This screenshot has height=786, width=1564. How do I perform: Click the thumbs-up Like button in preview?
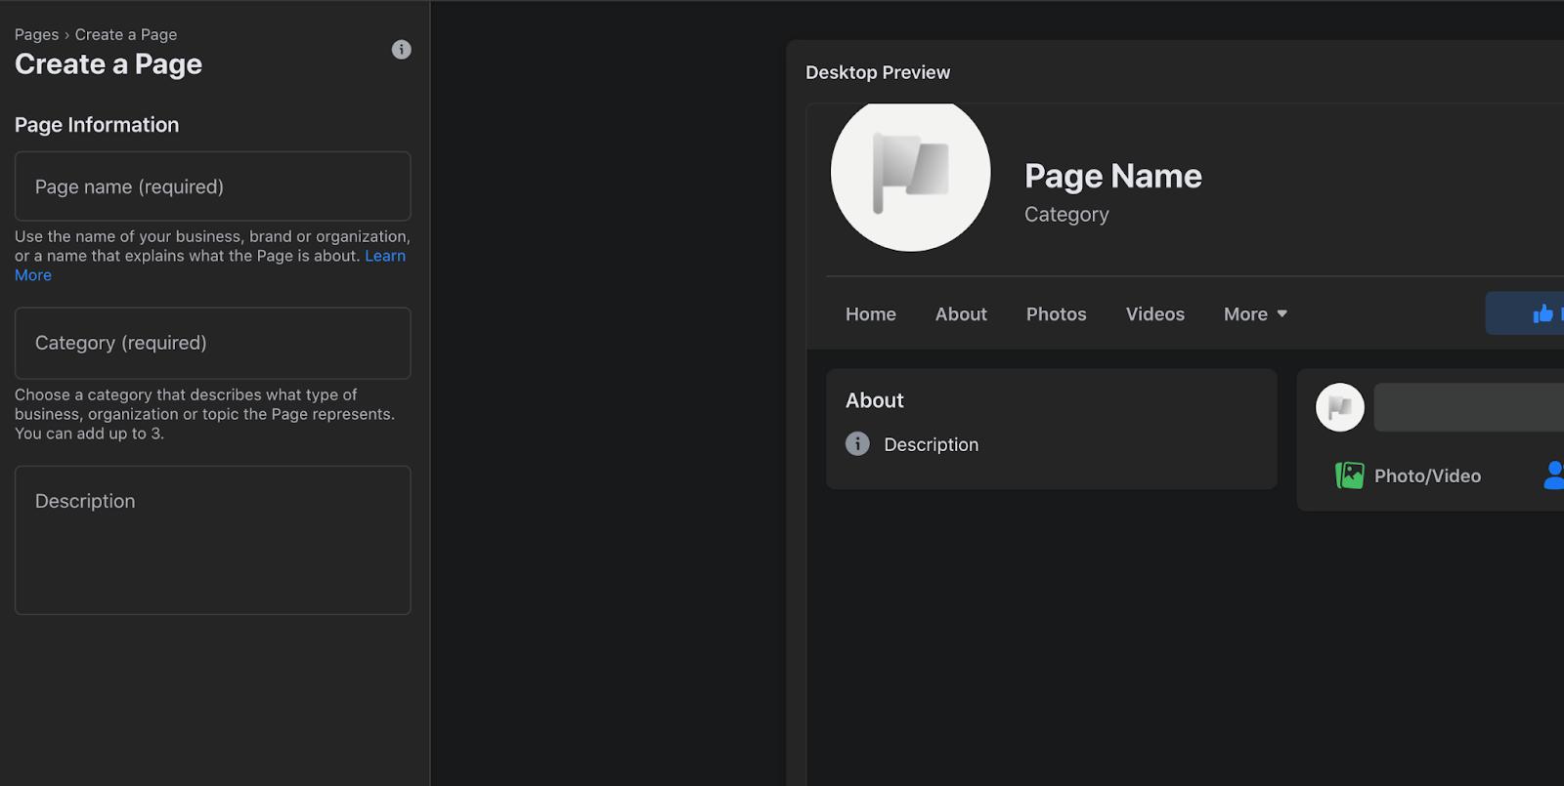click(x=1527, y=313)
